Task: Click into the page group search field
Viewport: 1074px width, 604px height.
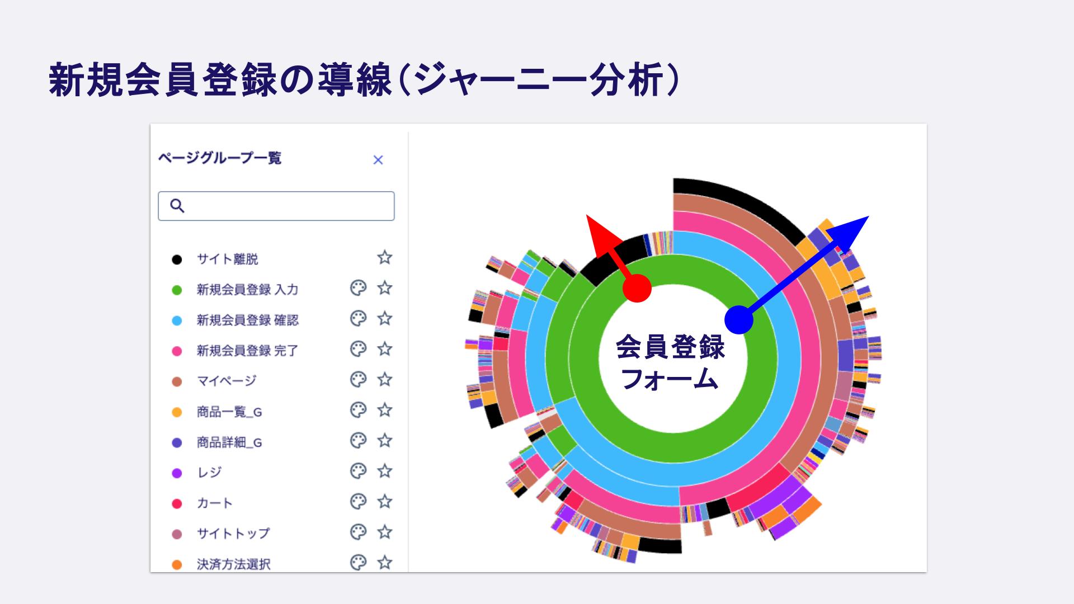Action: [x=274, y=206]
